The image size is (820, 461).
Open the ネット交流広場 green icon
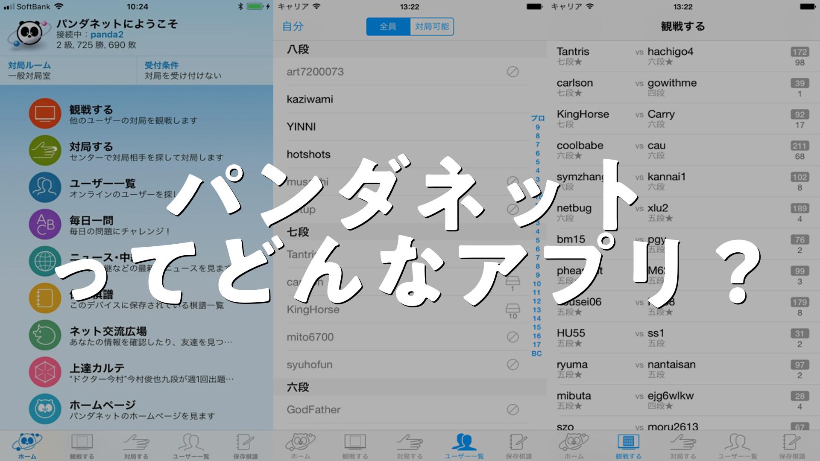click(x=45, y=335)
